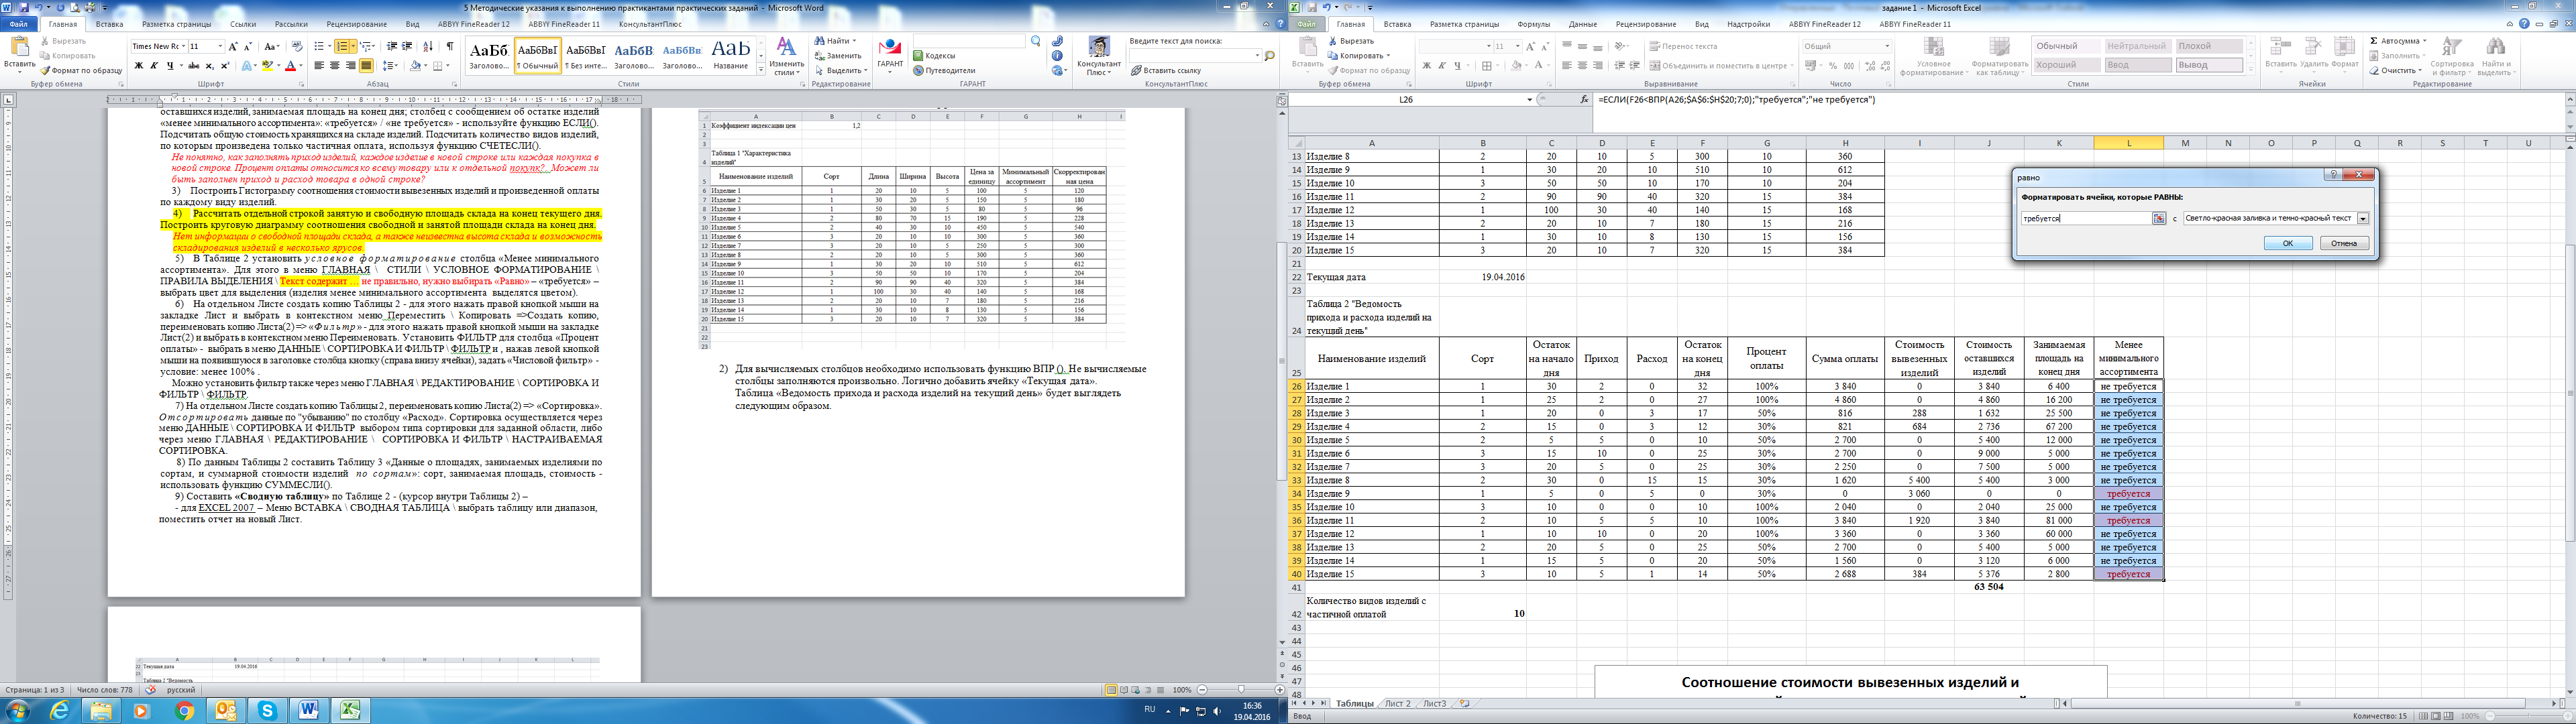Click the yellow text highlight color in Word
The height and width of the screenshot is (724, 2576).
click(267, 66)
